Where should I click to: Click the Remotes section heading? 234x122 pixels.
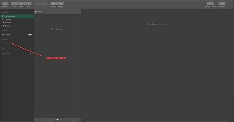point(5,40)
